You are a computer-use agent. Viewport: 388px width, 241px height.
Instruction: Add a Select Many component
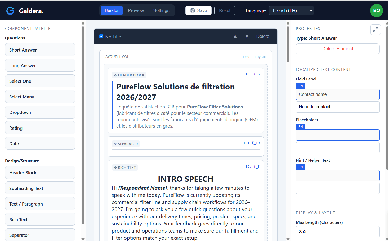pos(40,97)
